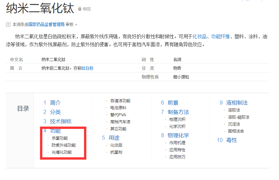The image size is (279, 180).
Task: Navigate to section 5 用途
Action: (114, 138)
